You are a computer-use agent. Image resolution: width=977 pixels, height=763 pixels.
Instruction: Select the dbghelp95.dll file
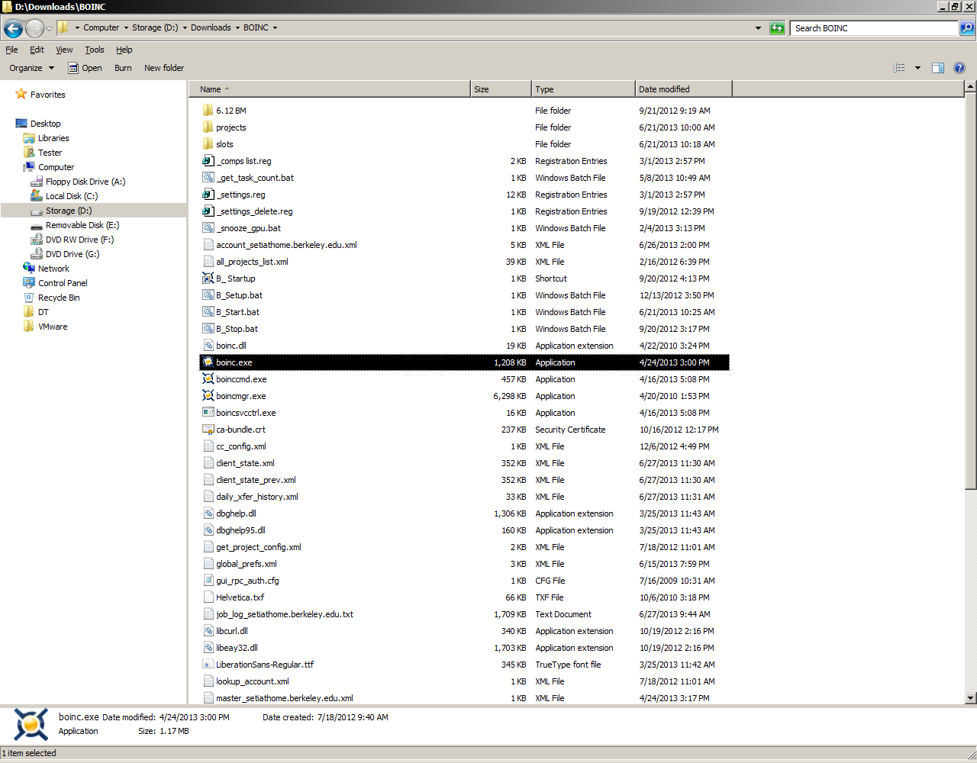point(464,530)
